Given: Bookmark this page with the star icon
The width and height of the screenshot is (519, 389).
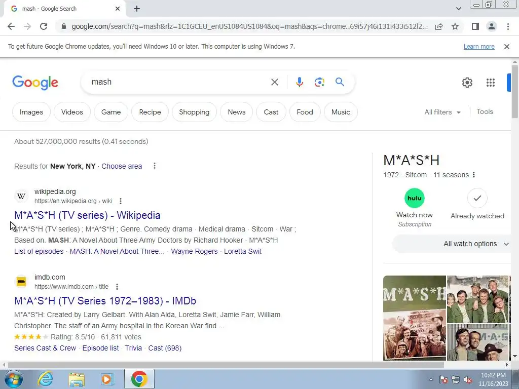Looking at the screenshot, I should (455, 26).
